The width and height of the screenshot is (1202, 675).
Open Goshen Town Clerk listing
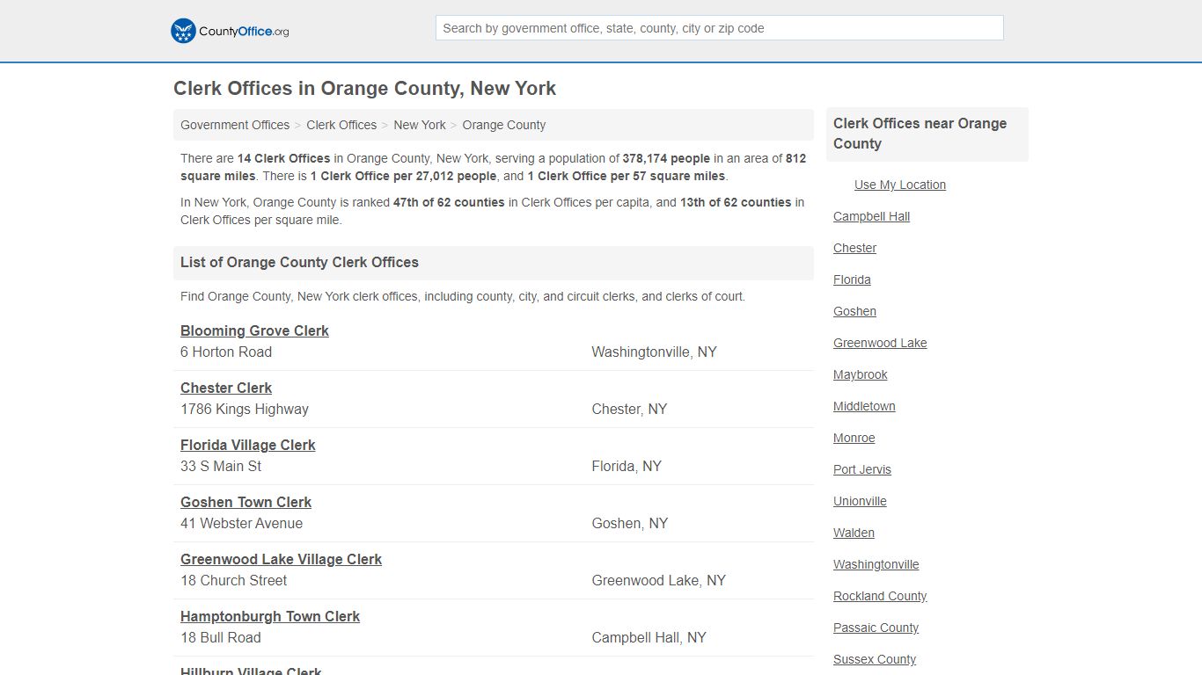pyautogui.click(x=246, y=502)
